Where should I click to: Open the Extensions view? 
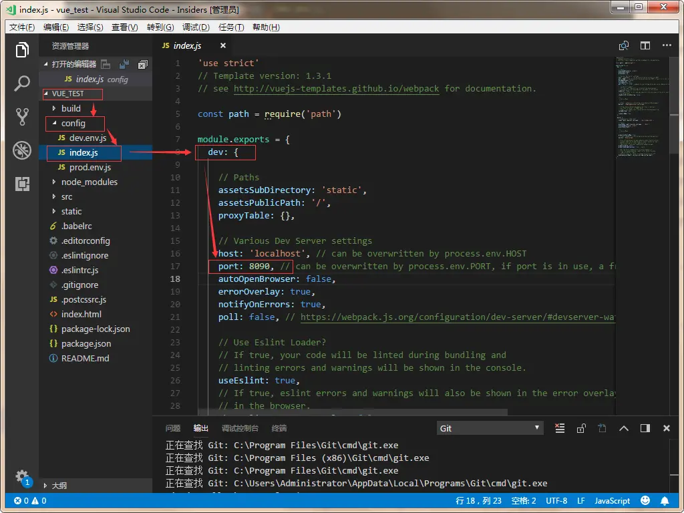coord(22,184)
